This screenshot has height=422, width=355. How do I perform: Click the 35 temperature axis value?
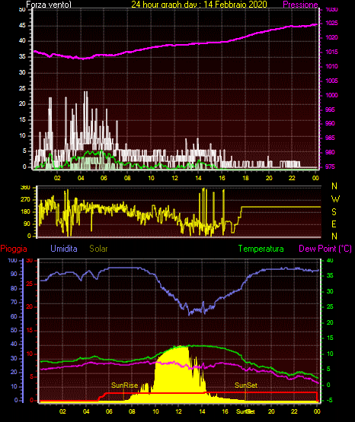coord(330,275)
